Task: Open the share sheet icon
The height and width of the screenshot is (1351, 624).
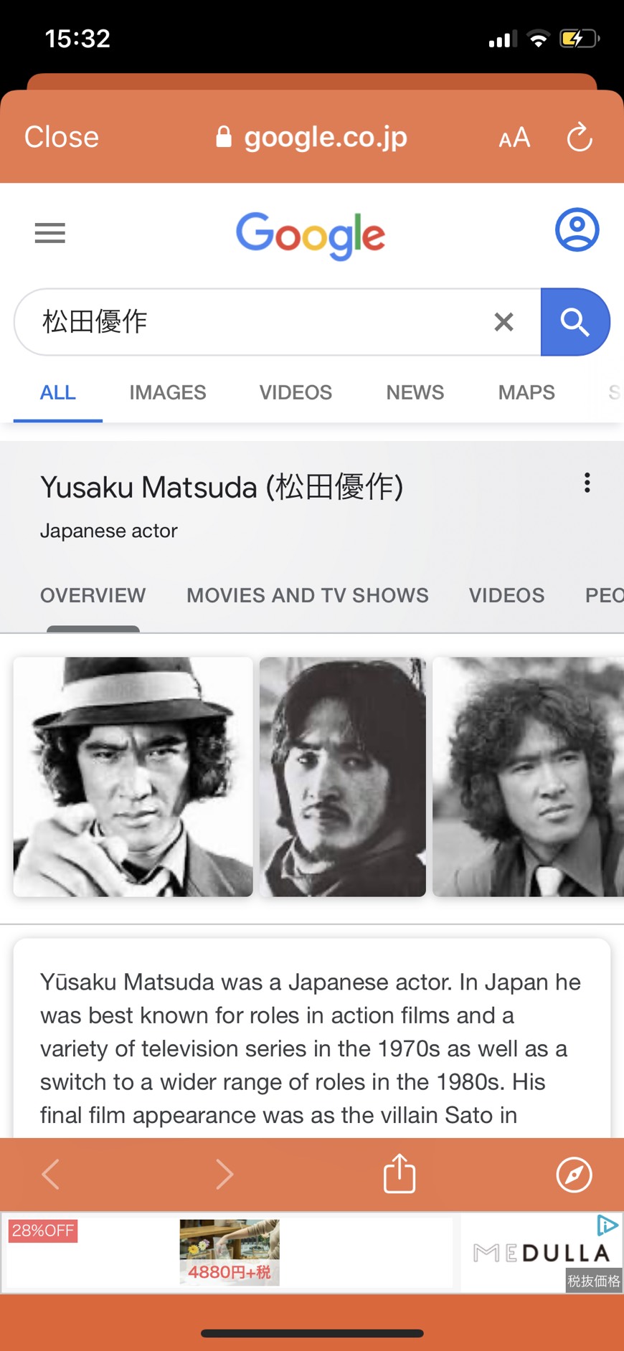Action: [x=400, y=1174]
